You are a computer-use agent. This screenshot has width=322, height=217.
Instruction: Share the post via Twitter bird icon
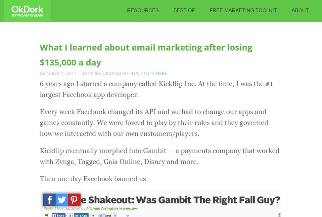click(x=62, y=200)
